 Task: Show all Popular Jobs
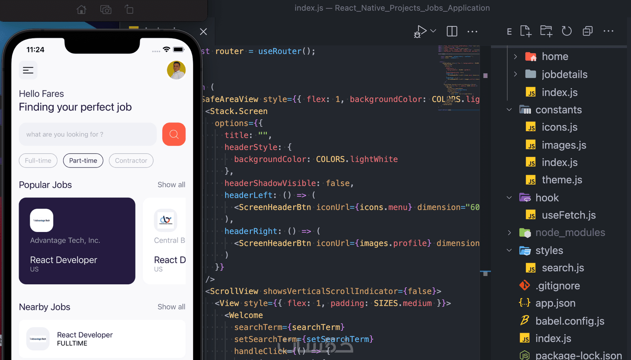[x=171, y=185]
